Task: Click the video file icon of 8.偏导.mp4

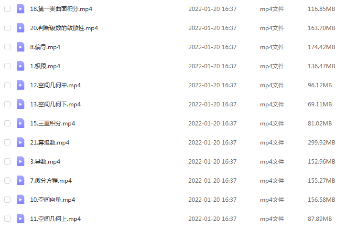Action: pos(21,47)
